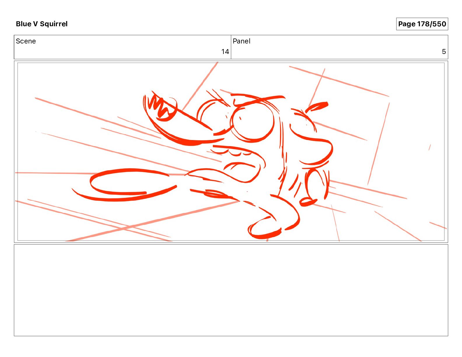The height and width of the screenshot is (357, 462).
Task: Click the 'Page 178/550' page indicator
Action: point(422,24)
